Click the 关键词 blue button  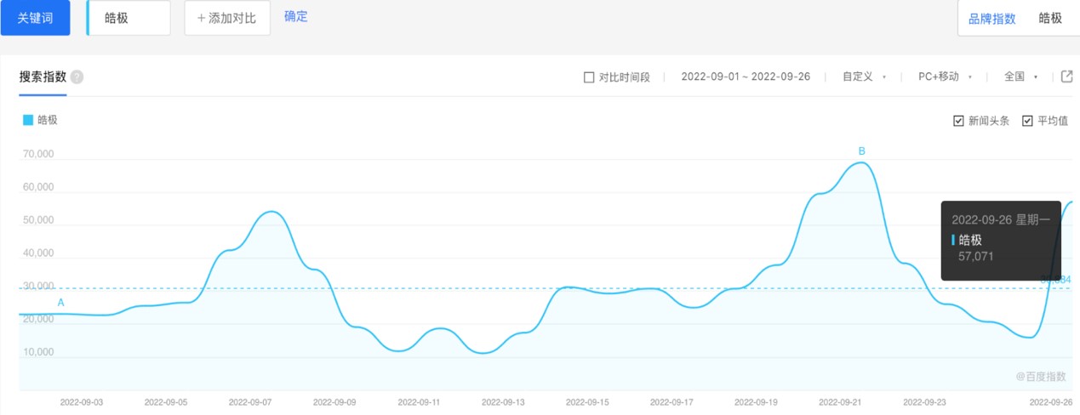coord(35,18)
